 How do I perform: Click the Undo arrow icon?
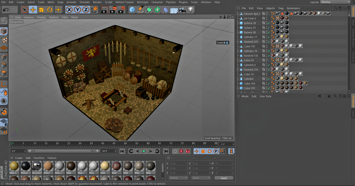click(6, 10)
